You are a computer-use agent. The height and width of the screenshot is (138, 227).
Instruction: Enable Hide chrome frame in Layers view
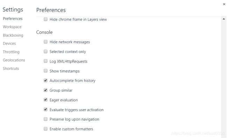click(x=45, y=19)
